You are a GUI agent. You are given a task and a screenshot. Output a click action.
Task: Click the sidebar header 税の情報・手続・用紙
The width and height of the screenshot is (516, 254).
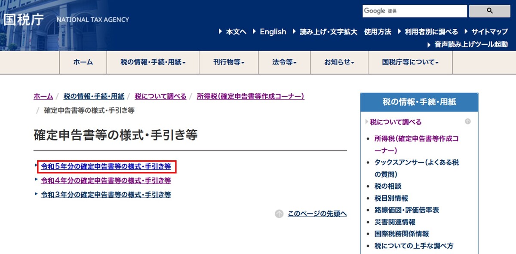point(419,102)
